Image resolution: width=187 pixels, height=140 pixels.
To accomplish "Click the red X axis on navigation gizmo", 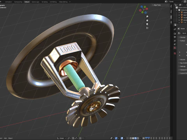I will click(147, 9).
